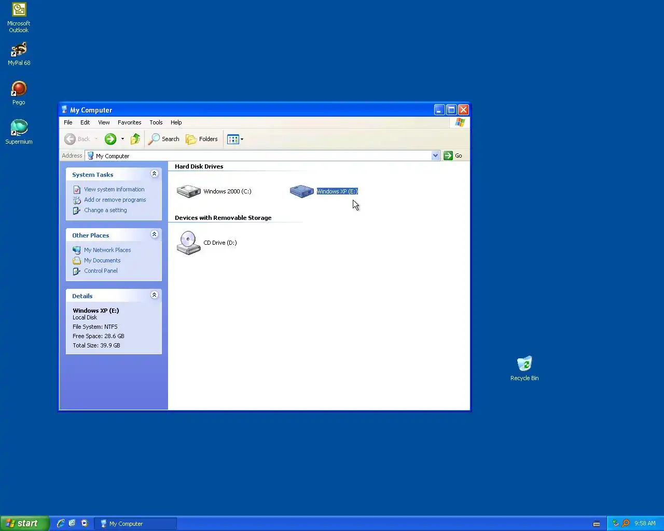Collapse the System Tasks panel
This screenshot has height=531, width=664.
pyautogui.click(x=154, y=174)
